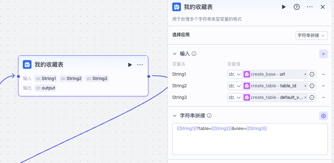Clear String1 create_base url value

pos(305,74)
